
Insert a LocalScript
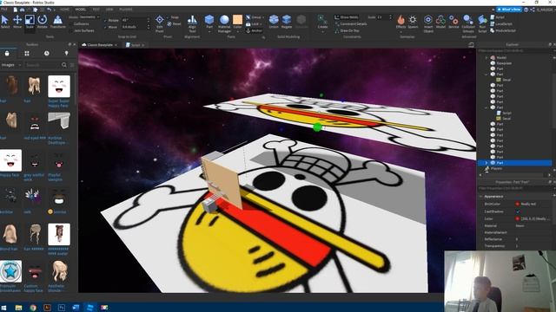tap(501, 23)
